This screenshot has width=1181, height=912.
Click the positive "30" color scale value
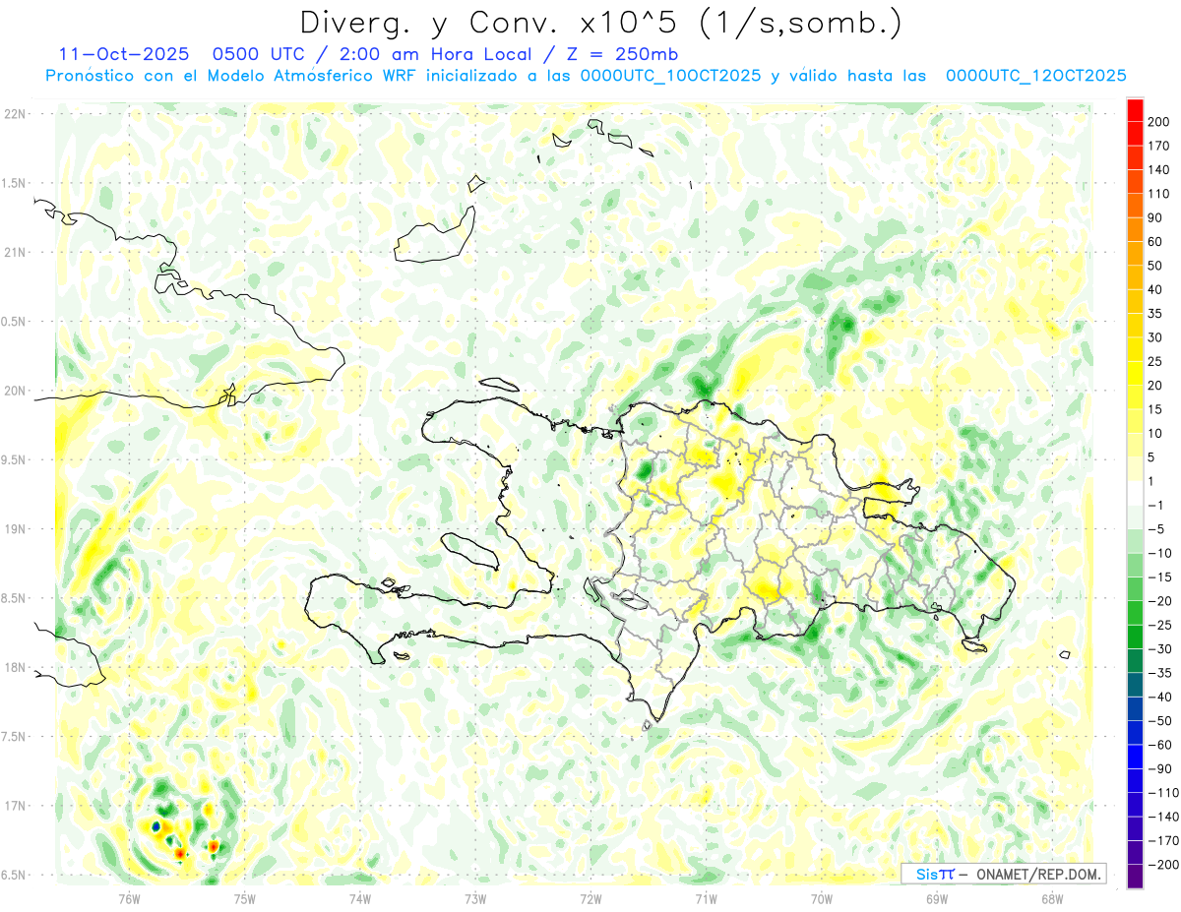click(1156, 337)
